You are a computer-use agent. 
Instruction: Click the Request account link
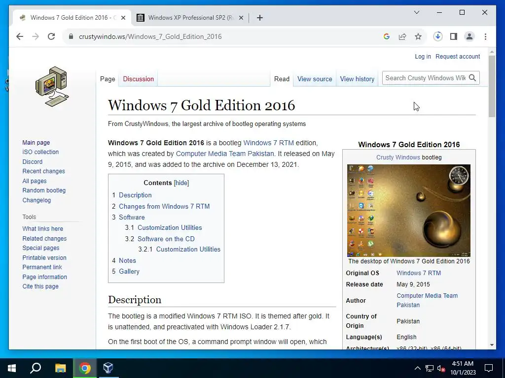tap(458, 57)
